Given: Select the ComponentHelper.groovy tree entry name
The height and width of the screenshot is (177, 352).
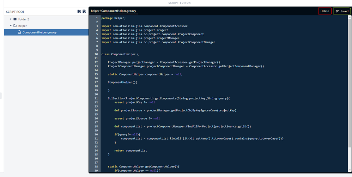Looking at the screenshot, I should click(x=40, y=32).
